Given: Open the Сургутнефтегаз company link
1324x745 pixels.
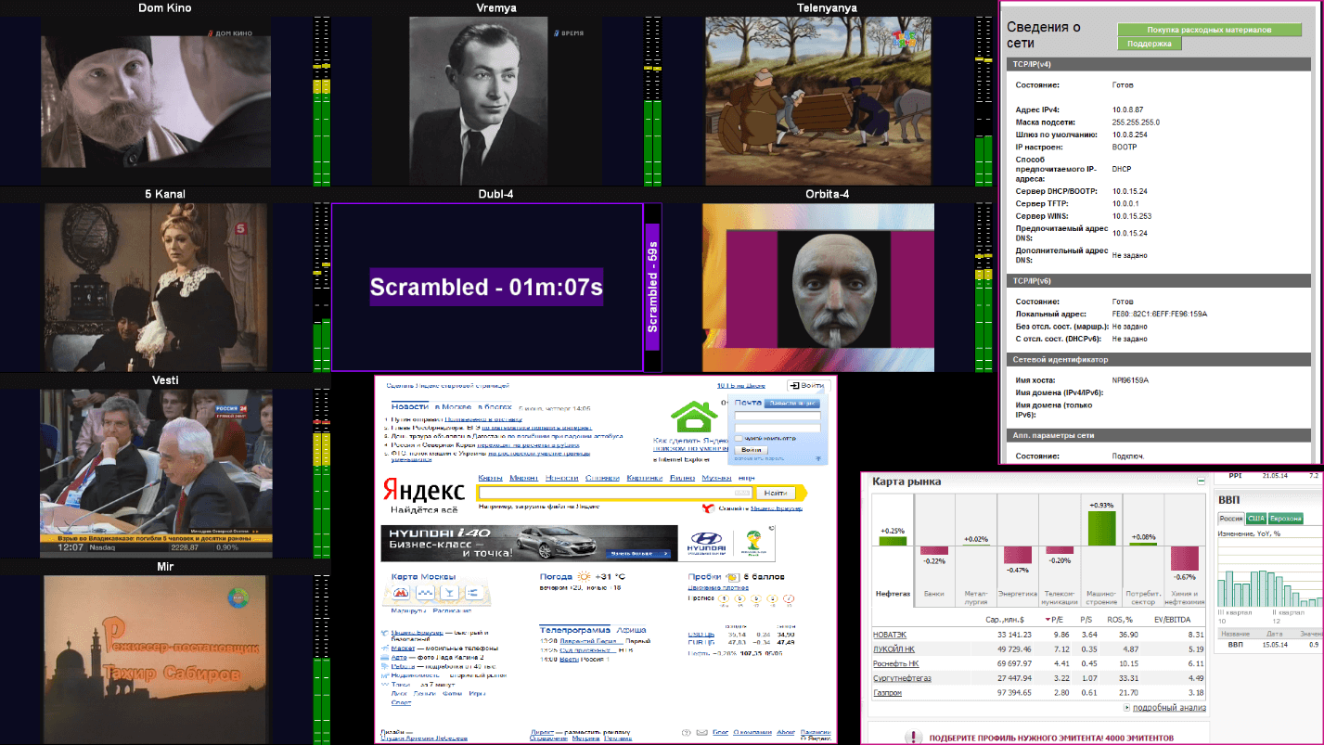Looking at the screenshot, I should click(x=903, y=678).
